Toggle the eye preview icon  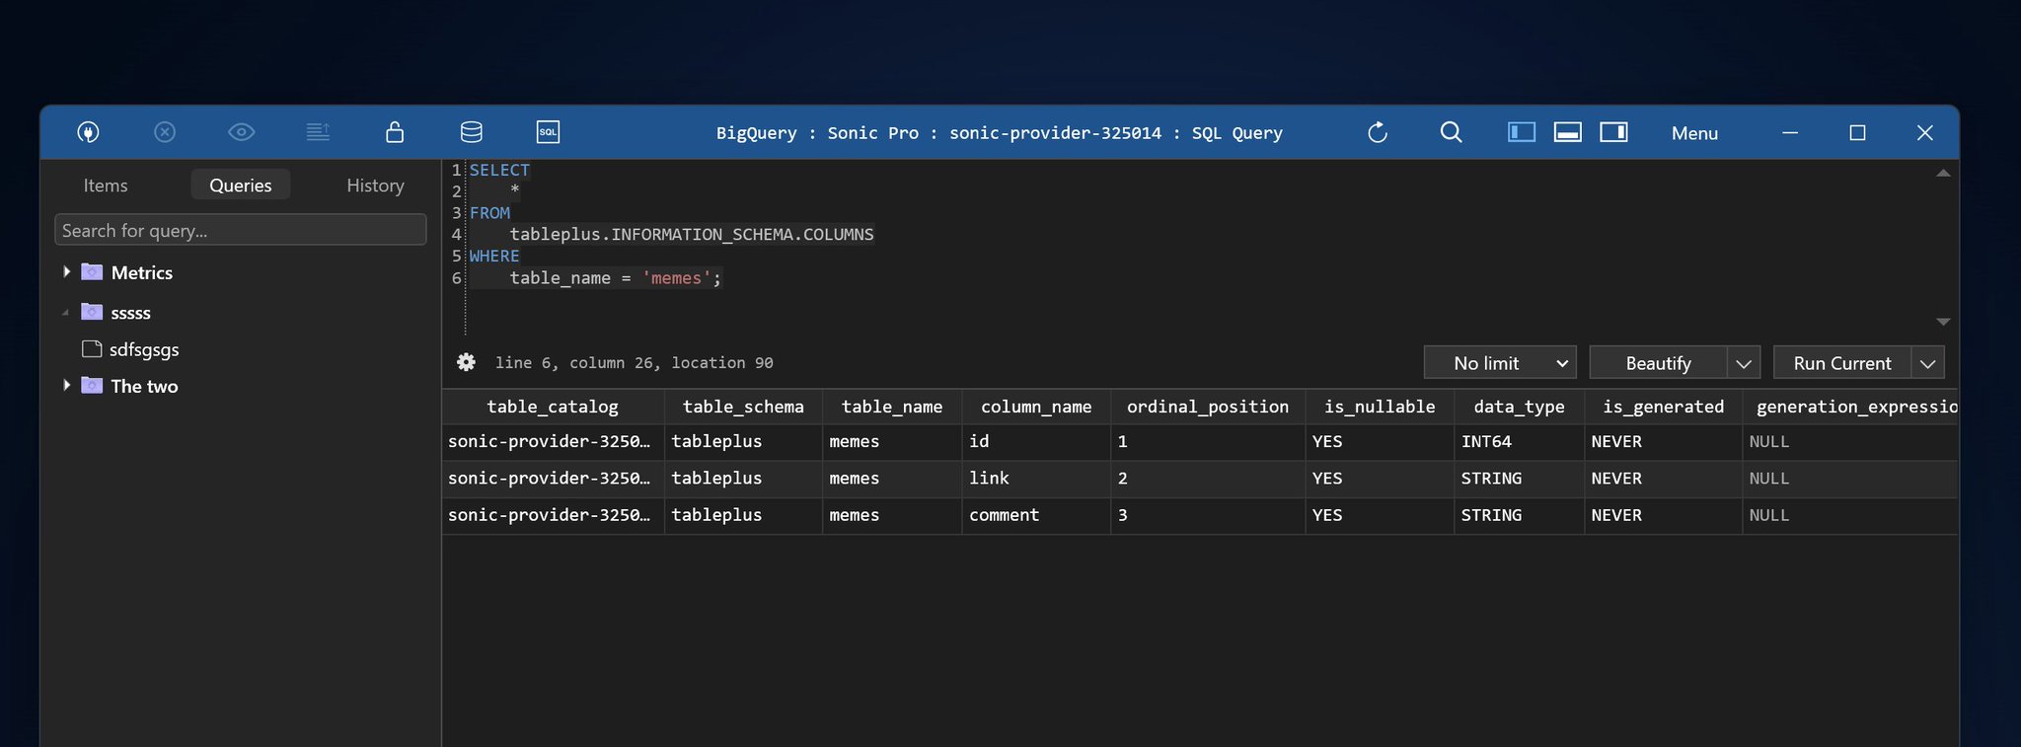(x=242, y=132)
